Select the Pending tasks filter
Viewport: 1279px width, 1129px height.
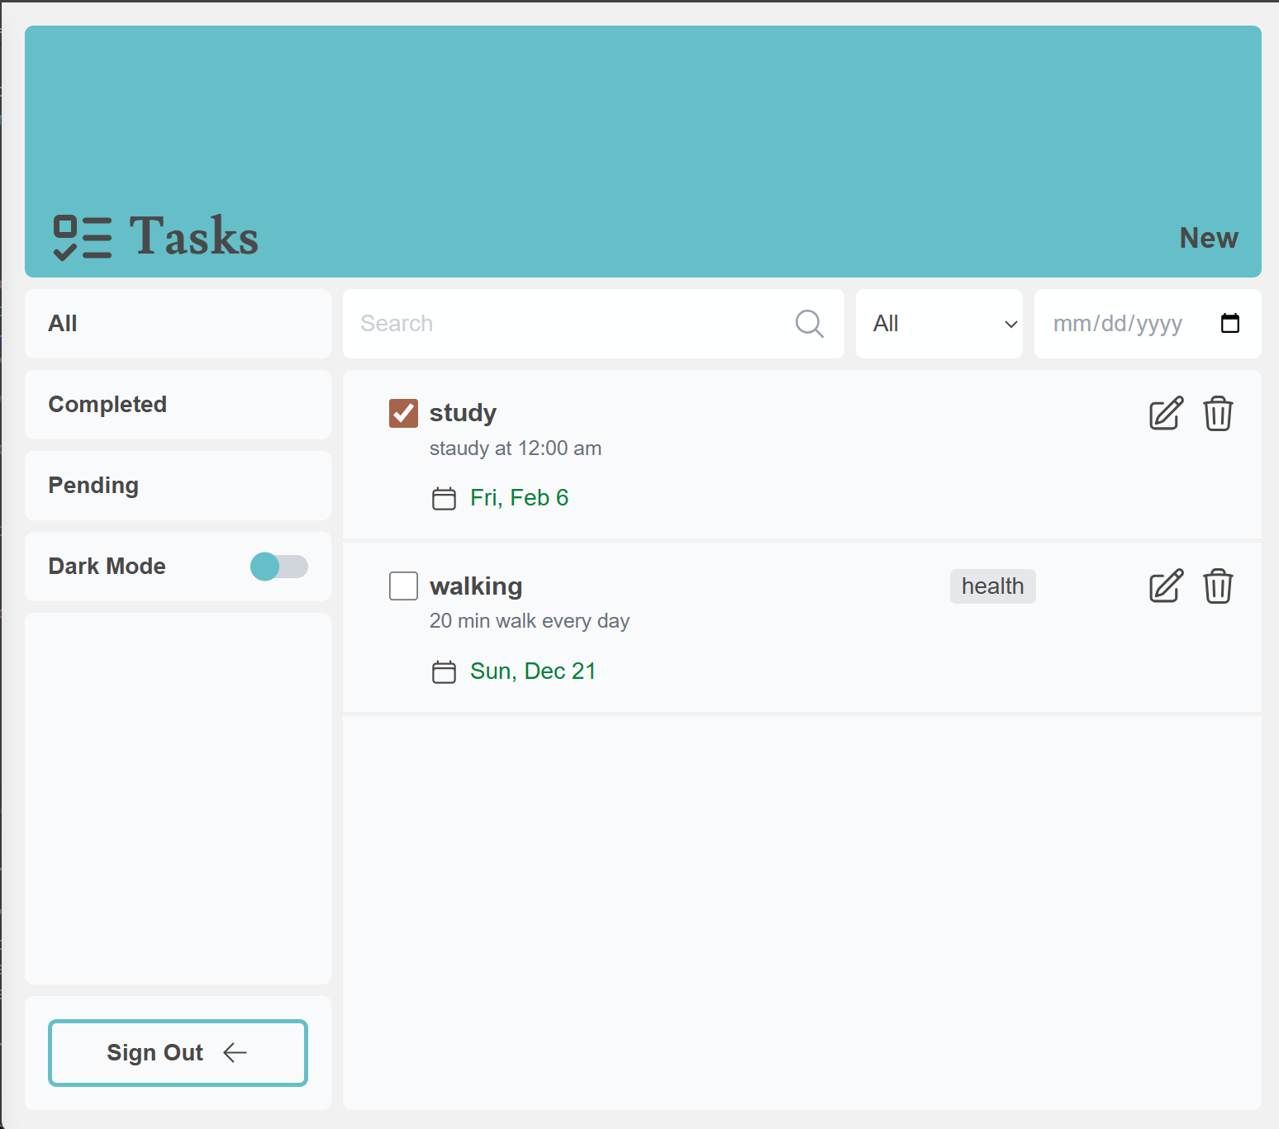(x=178, y=486)
